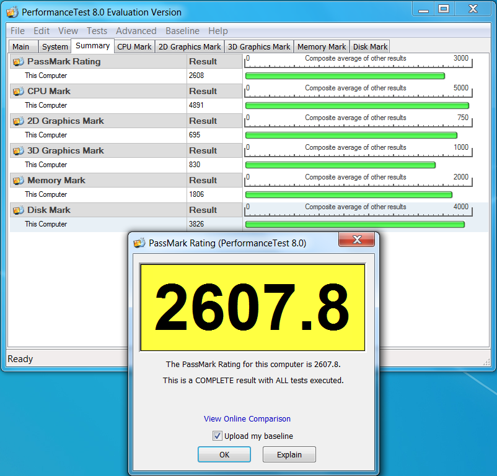Viewport: 497px width, 476px height.
Task: Switch to the Main tab
Action: 23,46
